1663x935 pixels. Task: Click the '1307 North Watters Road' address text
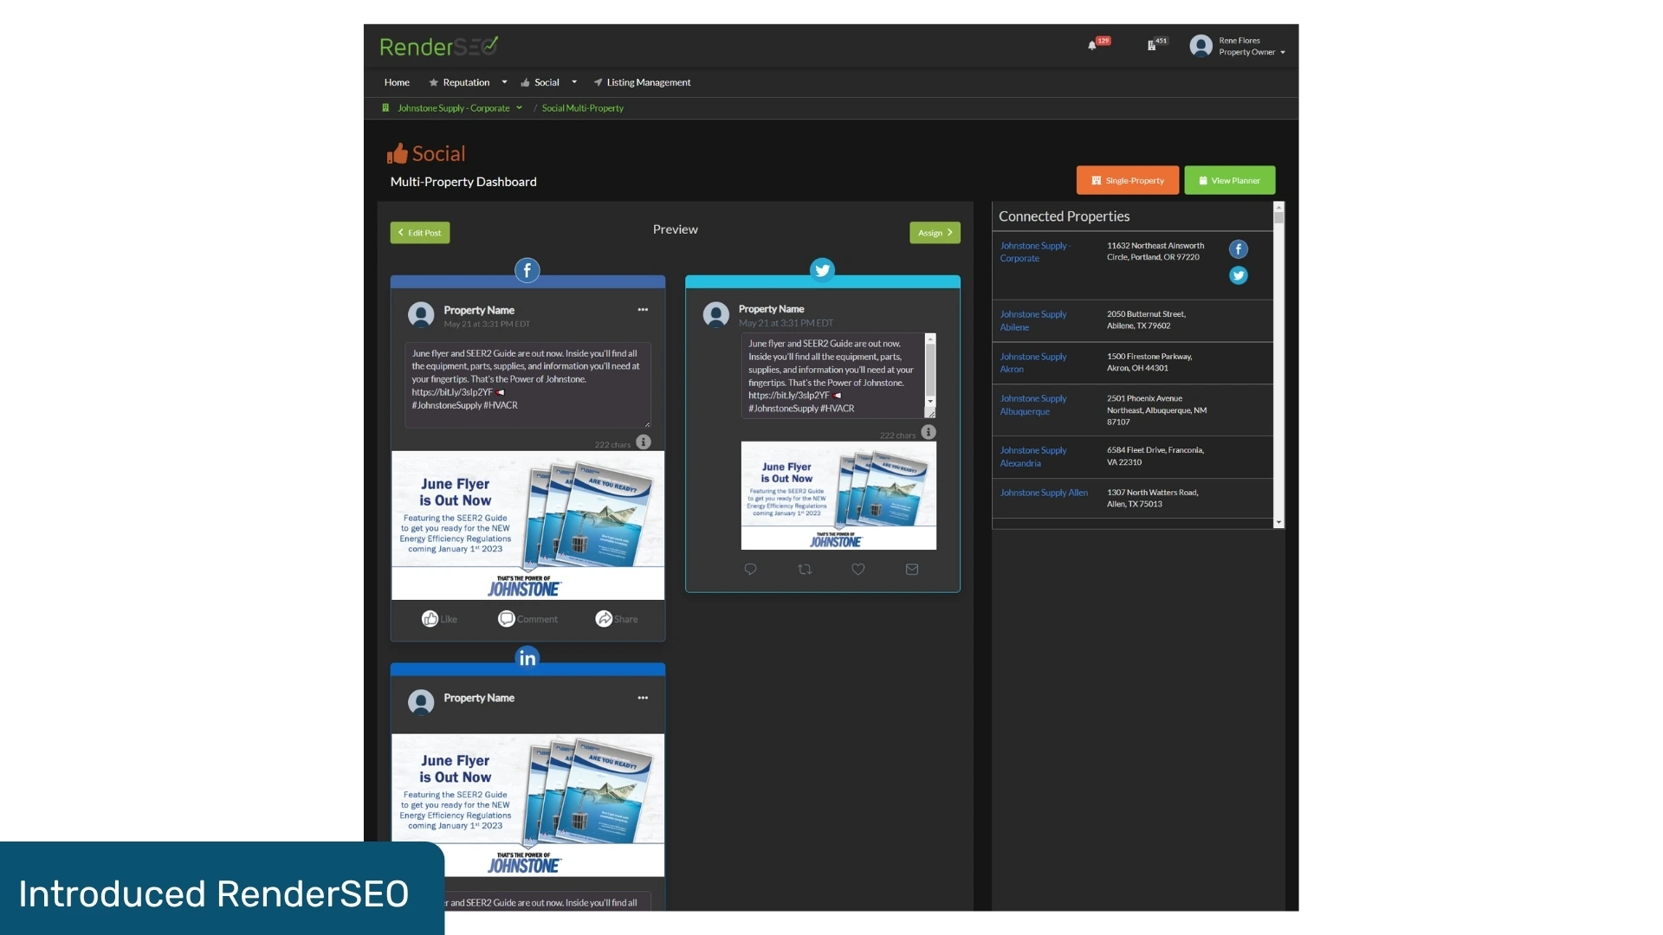[1153, 499]
